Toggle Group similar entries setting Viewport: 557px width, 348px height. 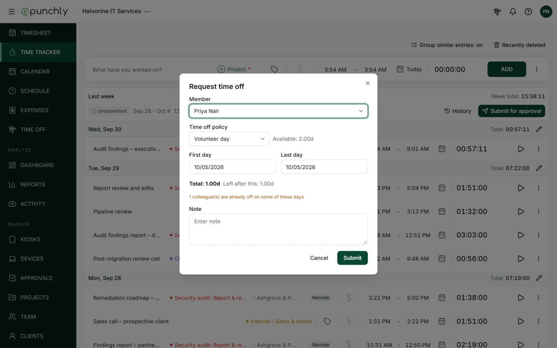coord(447,45)
